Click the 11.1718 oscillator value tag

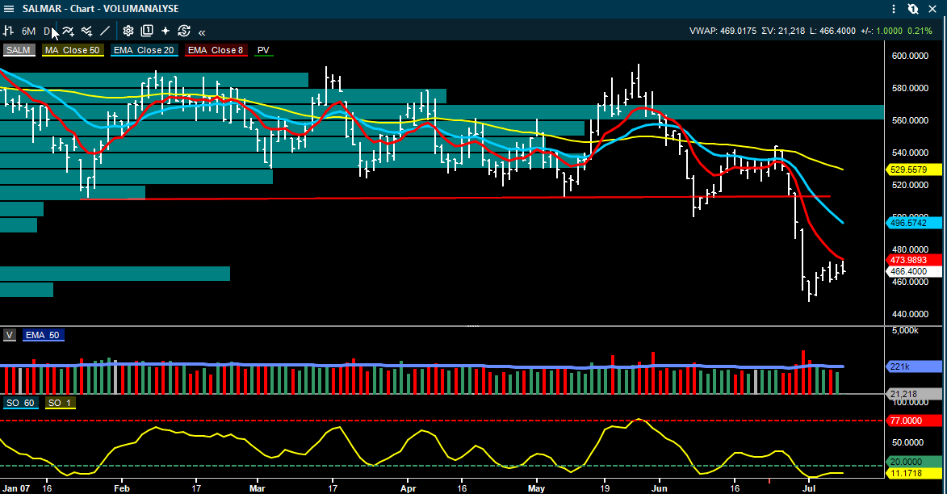913,474
